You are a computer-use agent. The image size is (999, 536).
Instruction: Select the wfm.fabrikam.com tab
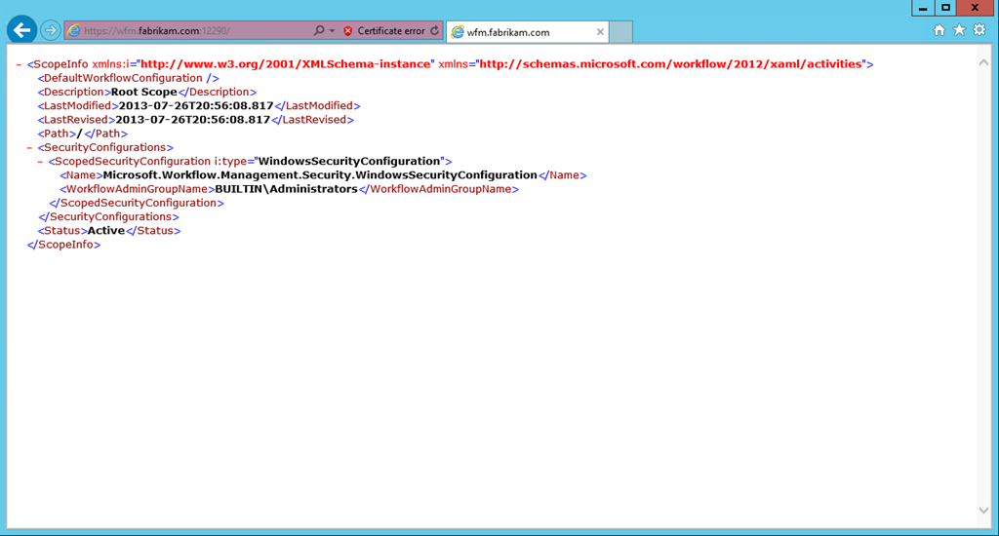(527, 32)
